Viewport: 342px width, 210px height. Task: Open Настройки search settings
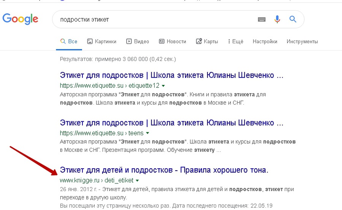pyautogui.click(x=265, y=41)
